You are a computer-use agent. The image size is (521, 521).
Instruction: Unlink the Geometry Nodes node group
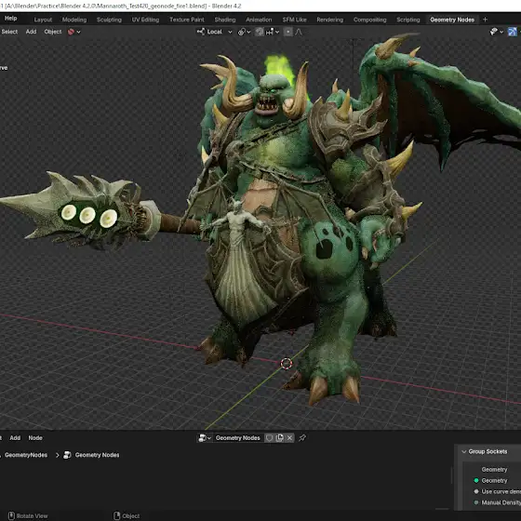pyautogui.click(x=289, y=438)
